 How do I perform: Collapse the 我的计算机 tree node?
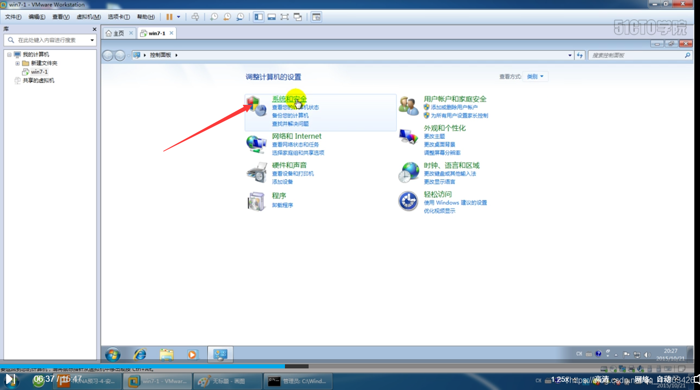pyautogui.click(x=9, y=54)
